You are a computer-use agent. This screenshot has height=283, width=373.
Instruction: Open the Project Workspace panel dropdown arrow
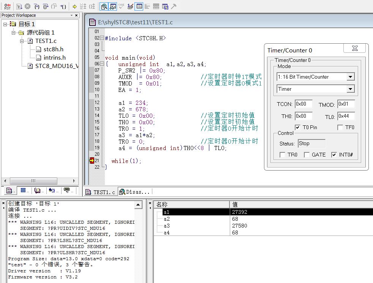[72, 15]
